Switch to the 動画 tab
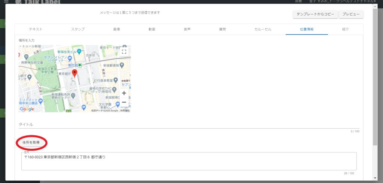The width and height of the screenshot is (383, 183). (x=151, y=29)
